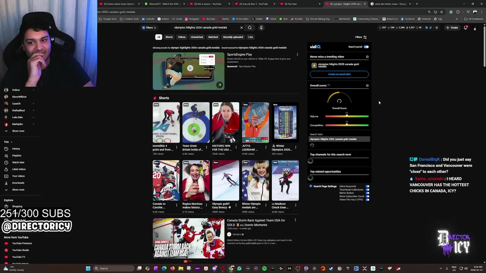Click the vidIQ logo

(315, 47)
